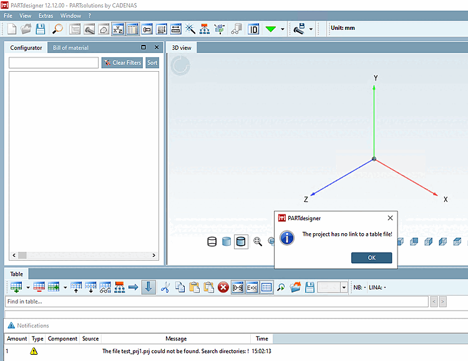Open the dropdown beside green triangle
This screenshot has height=361, width=468.
pos(282,29)
